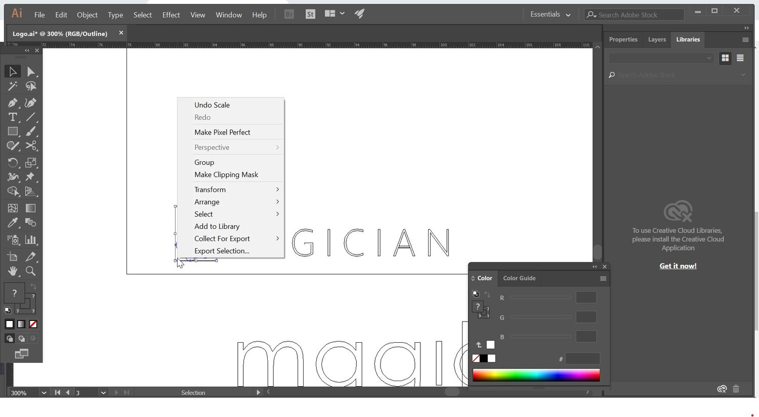The width and height of the screenshot is (759, 417).
Task: Select the Symbol Sprayer tool
Action: pyautogui.click(x=13, y=240)
